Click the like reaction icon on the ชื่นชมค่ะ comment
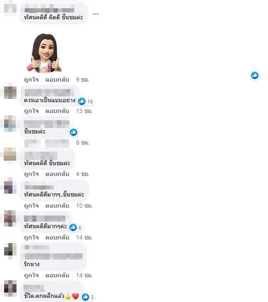Viewport: 268px width, 302px height. pyautogui.click(x=74, y=132)
